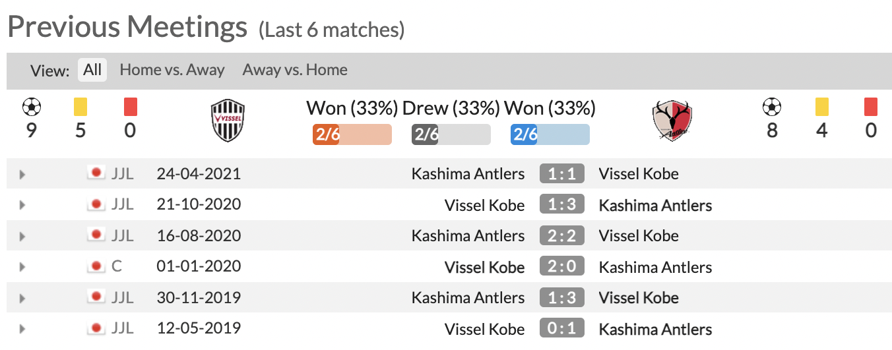The image size is (892, 350).
Task: Click the blue 2/6 won progress bar
Action: coord(550,134)
